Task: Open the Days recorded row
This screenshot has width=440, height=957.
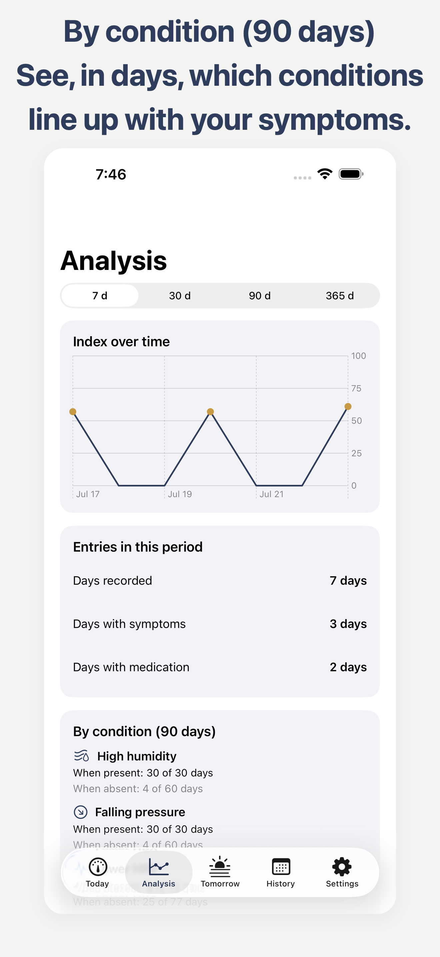Action: pos(220,581)
